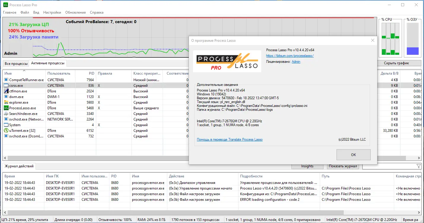Image resolution: width=424 pixels, height=223 pixels.
Task: Click the svchost.exe (Network) process icon
Action: point(6,119)
